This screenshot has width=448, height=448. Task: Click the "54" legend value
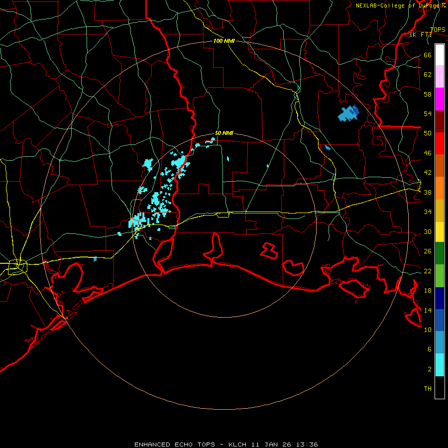[428, 113]
